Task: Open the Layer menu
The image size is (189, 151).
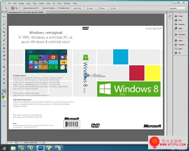Action: pos(28,3)
